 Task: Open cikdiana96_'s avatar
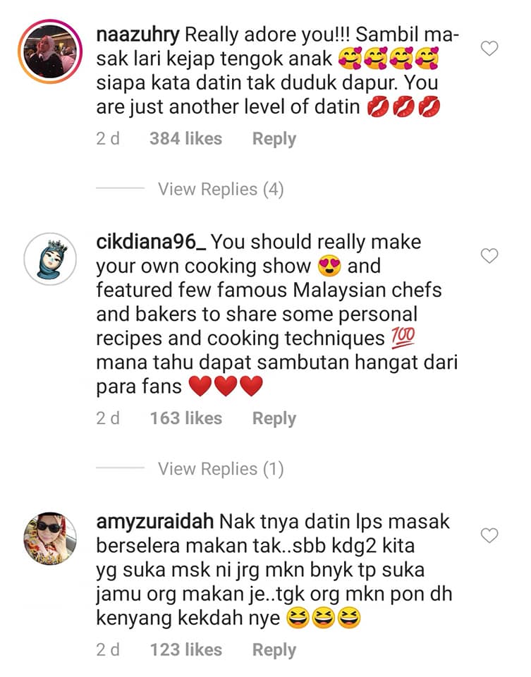[50, 259]
